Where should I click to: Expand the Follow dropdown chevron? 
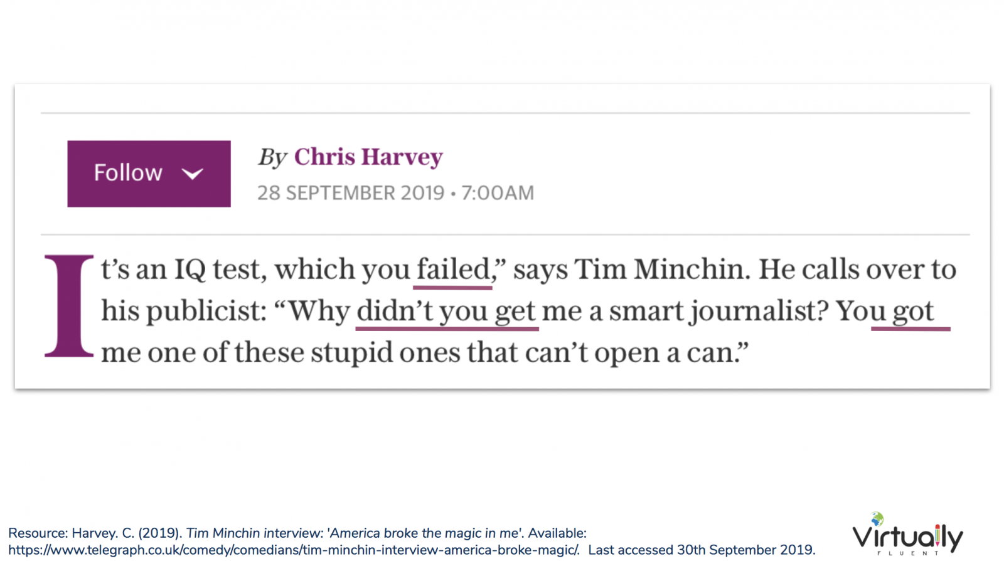(x=193, y=174)
